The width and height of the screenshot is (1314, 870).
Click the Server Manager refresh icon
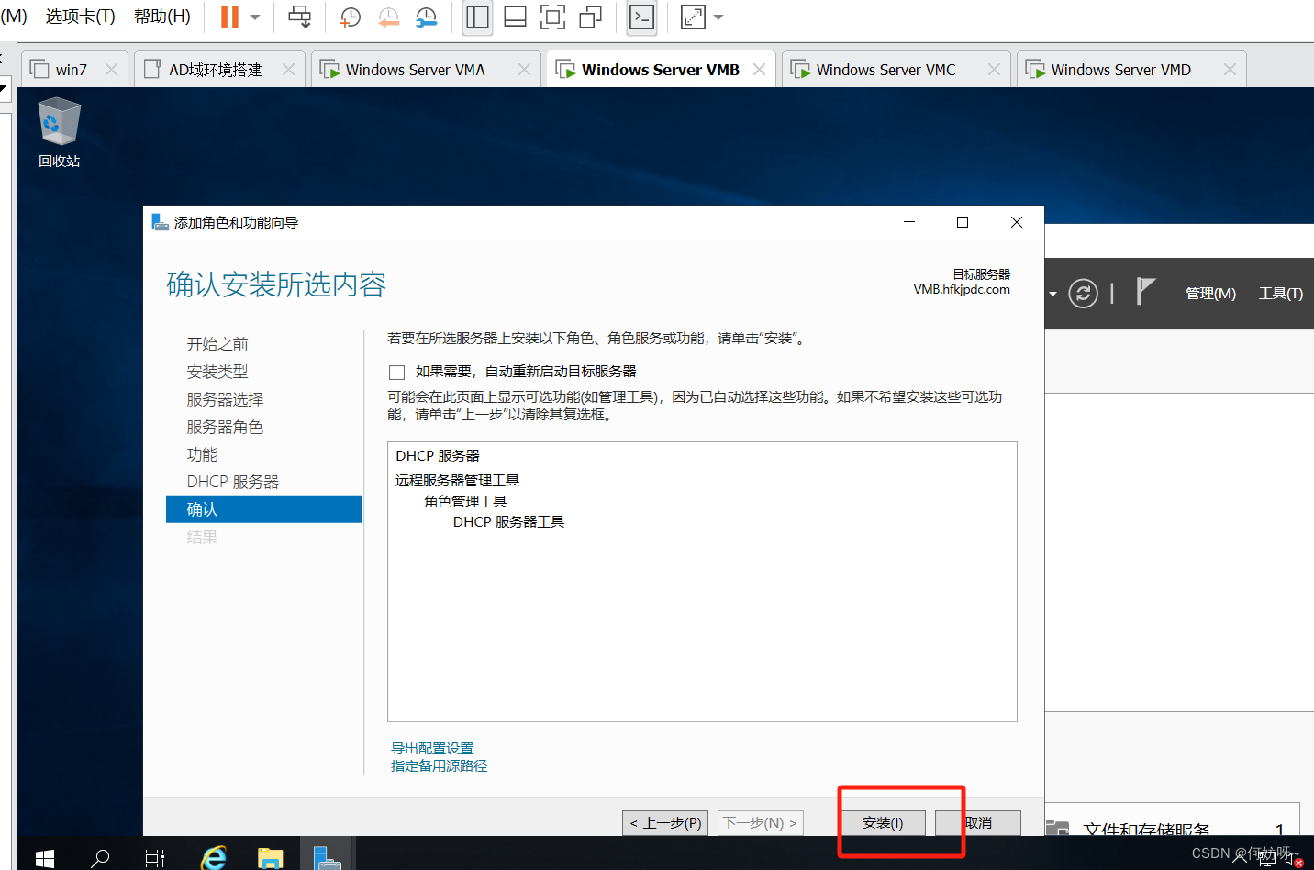coord(1083,293)
